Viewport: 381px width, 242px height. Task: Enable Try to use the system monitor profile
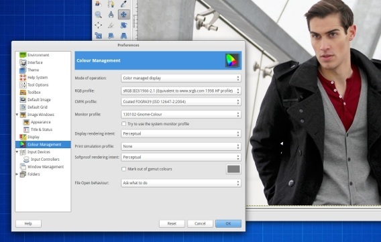tap(123, 124)
